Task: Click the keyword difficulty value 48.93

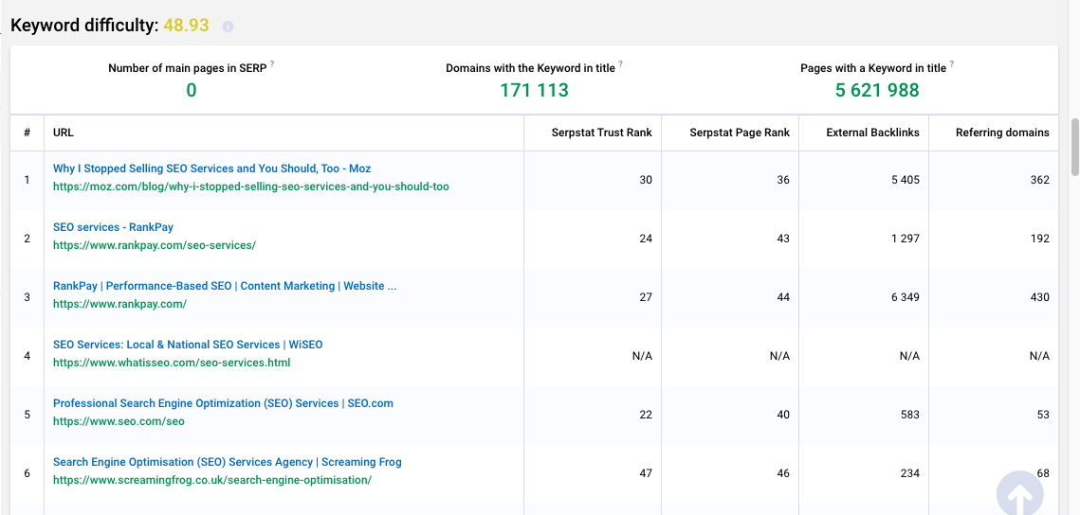Action: tap(186, 27)
